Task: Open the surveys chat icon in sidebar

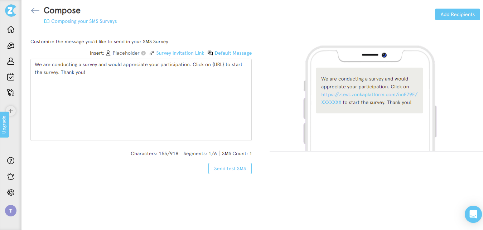Action: pyautogui.click(x=11, y=45)
